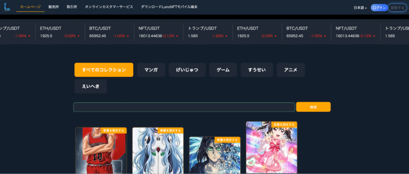Select the マンガ category
The image size is (409, 174).
tap(151, 70)
